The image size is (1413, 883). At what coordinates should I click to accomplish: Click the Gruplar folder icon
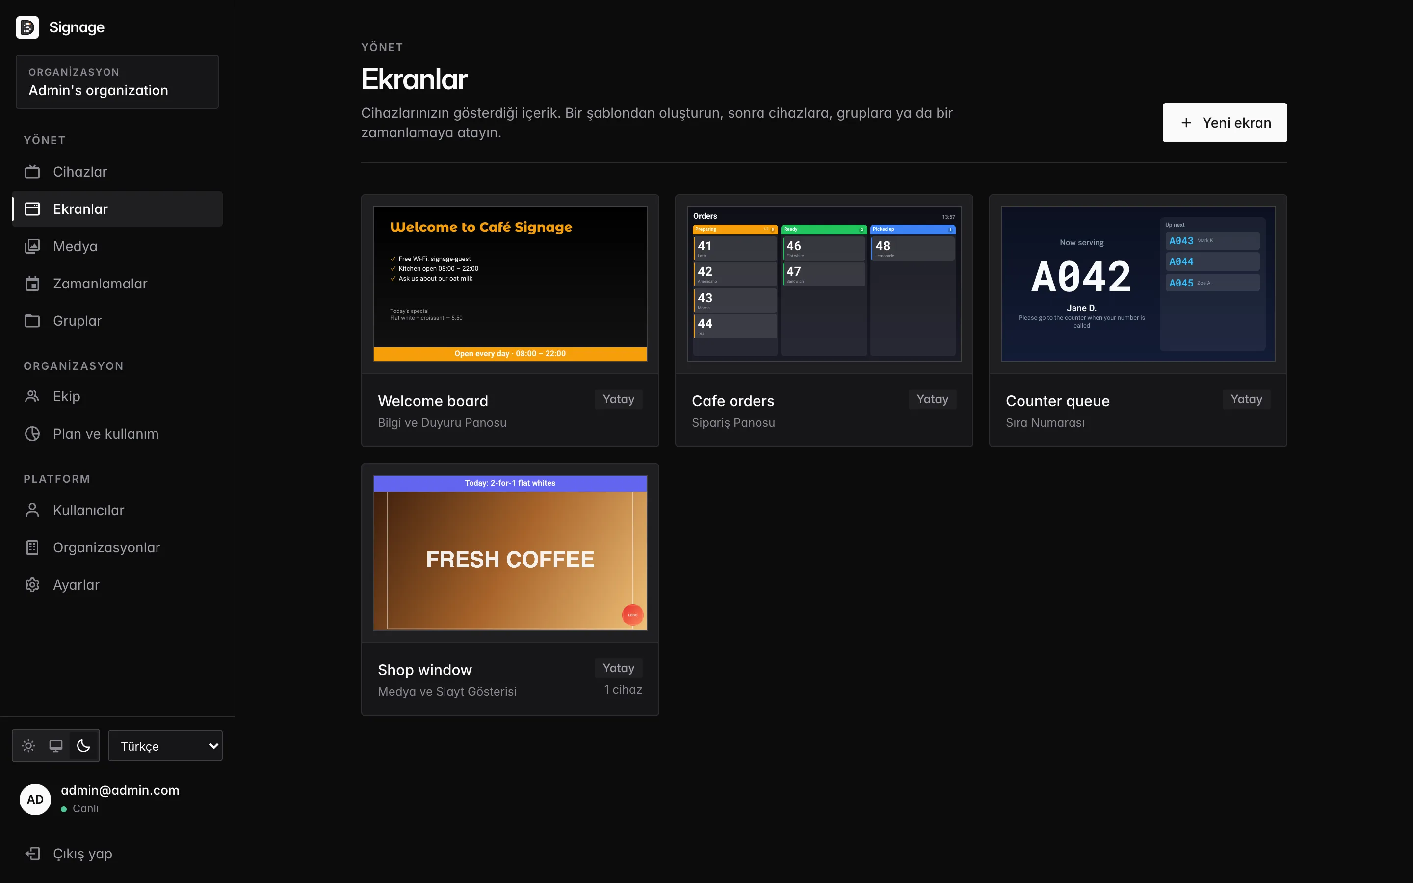click(33, 321)
